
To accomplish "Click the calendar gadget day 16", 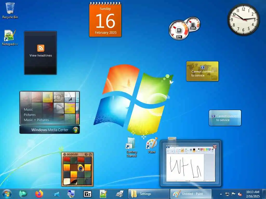I will 105,21.
